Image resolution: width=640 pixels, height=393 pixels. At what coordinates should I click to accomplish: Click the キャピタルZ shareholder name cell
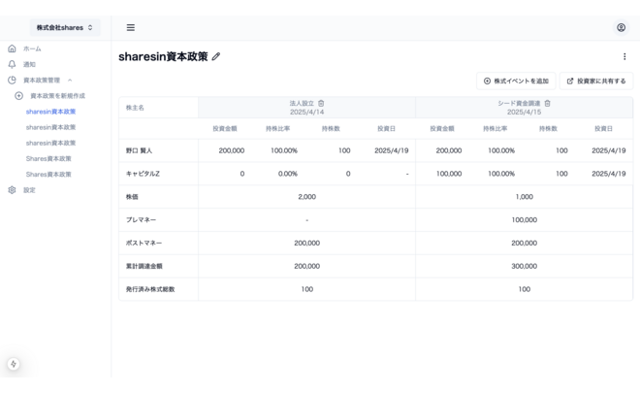click(x=143, y=174)
